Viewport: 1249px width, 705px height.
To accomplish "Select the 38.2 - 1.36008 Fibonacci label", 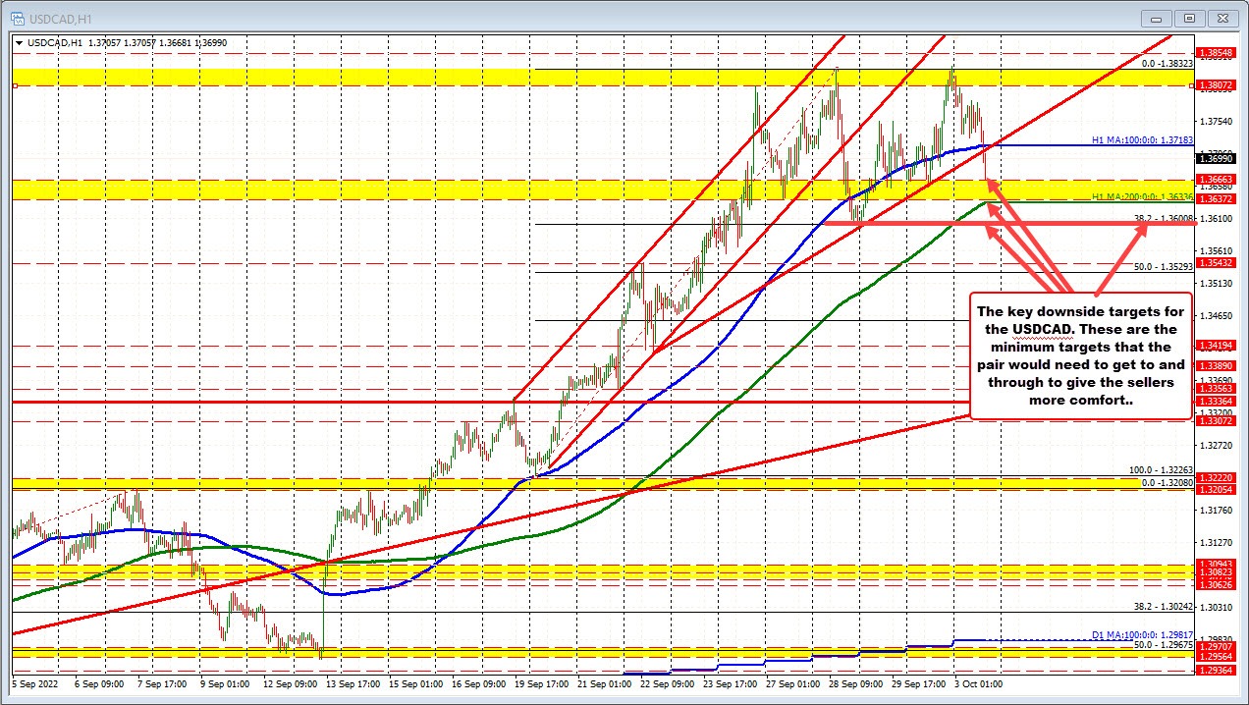I will [x=1163, y=218].
